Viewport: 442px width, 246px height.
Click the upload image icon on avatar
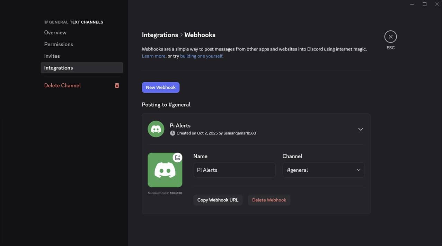[177, 158]
